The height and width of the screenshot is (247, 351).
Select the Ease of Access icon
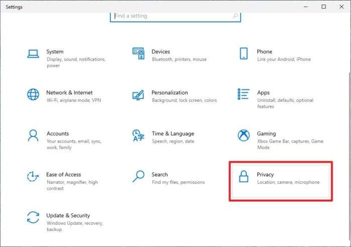tap(33, 176)
